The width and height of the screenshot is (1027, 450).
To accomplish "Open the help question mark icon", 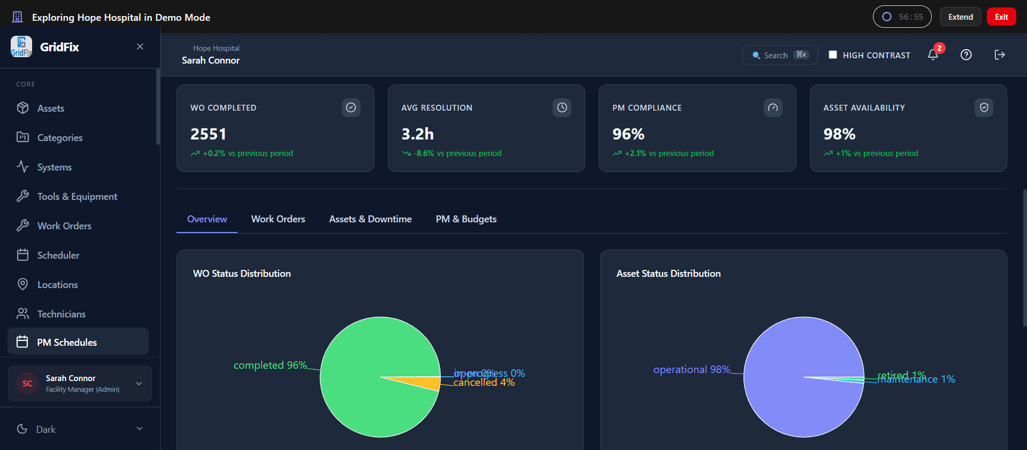I will (x=966, y=55).
